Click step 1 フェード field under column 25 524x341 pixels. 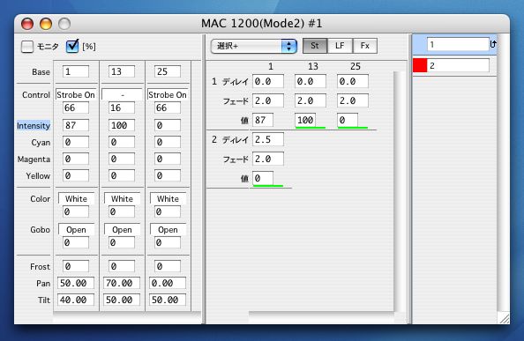click(x=353, y=100)
